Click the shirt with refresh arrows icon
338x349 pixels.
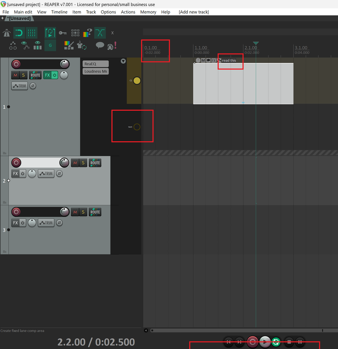pyautogui.click(x=81, y=45)
